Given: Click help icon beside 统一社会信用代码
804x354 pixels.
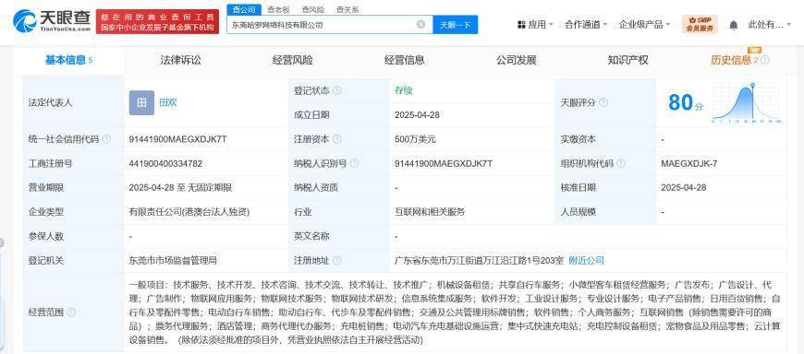Looking at the screenshot, I should [106, 139].
